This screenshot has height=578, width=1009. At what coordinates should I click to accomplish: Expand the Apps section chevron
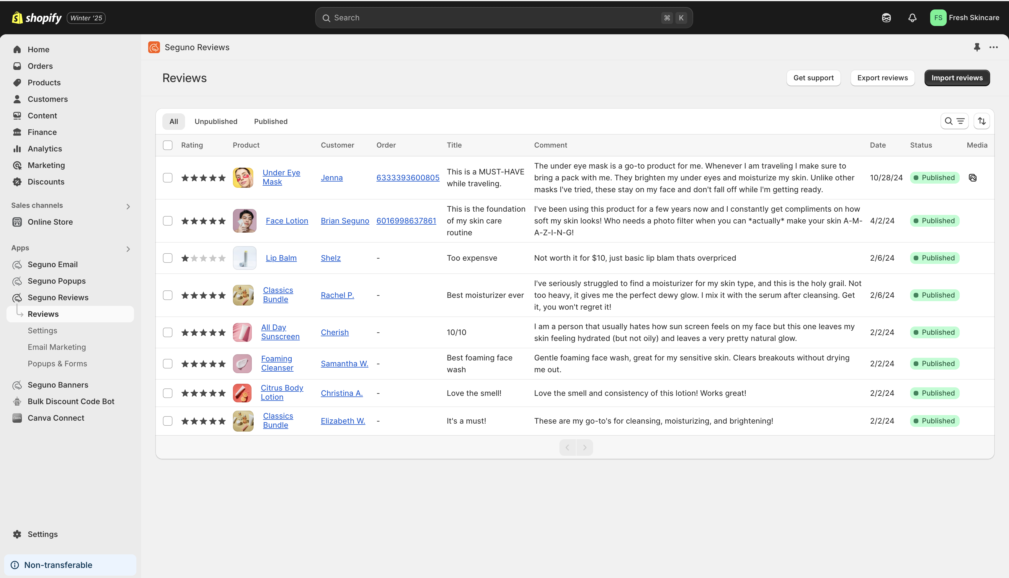click(128, 249)
